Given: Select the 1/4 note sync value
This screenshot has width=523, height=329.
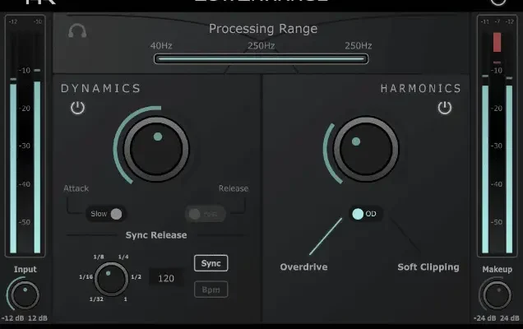Looking at the screenshot, I should [123, 257].
